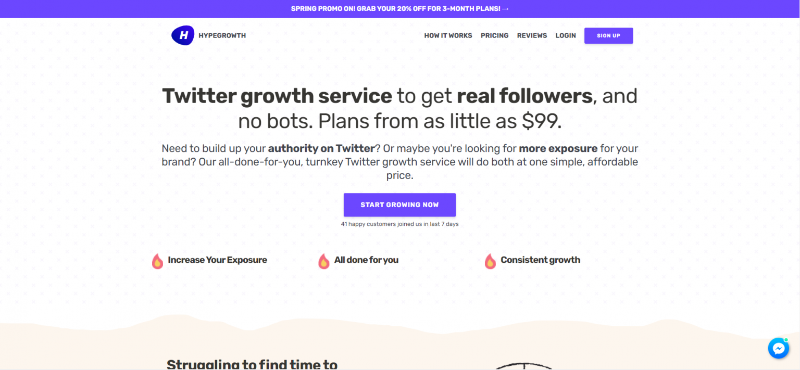Click the 41 happy customers caption

pos(399,224)
